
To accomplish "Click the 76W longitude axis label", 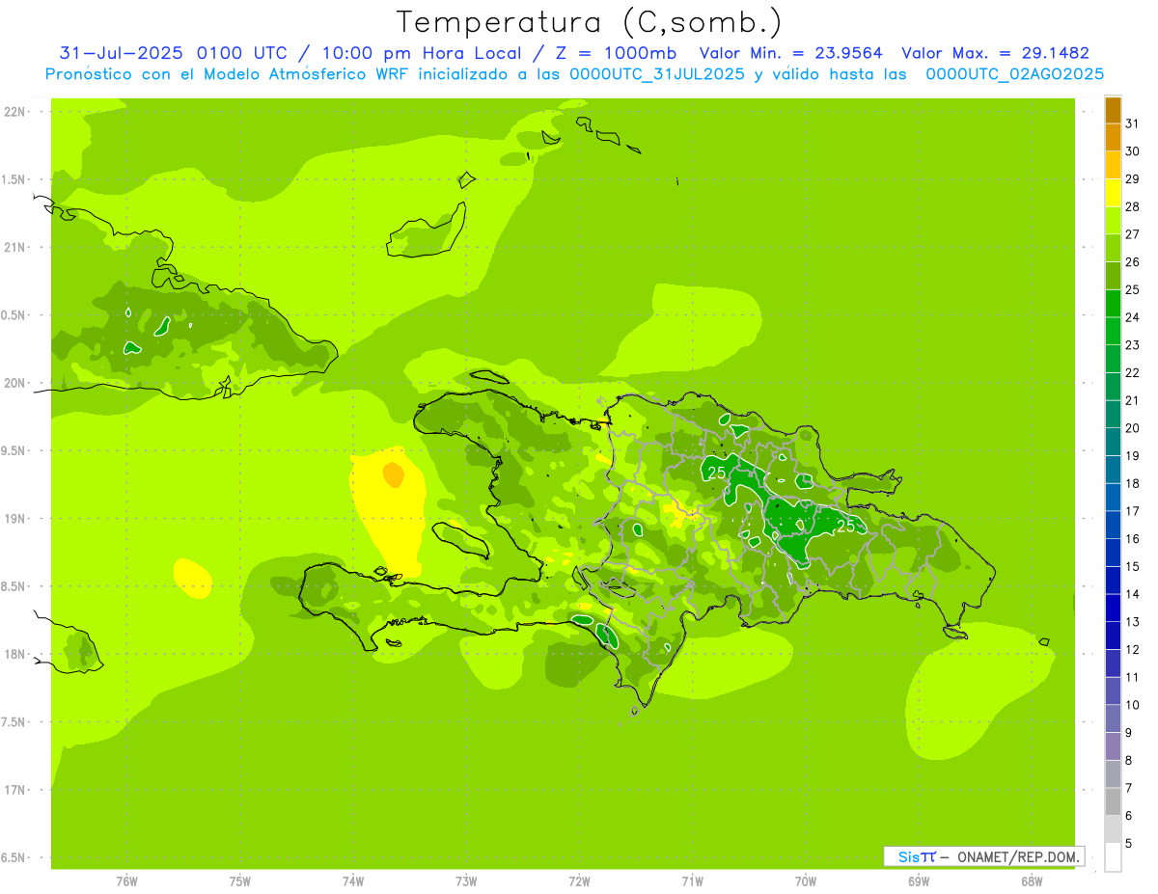I will (126, 881).
